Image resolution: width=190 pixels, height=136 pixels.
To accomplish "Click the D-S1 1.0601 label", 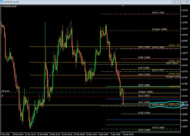I will point(144,102).
